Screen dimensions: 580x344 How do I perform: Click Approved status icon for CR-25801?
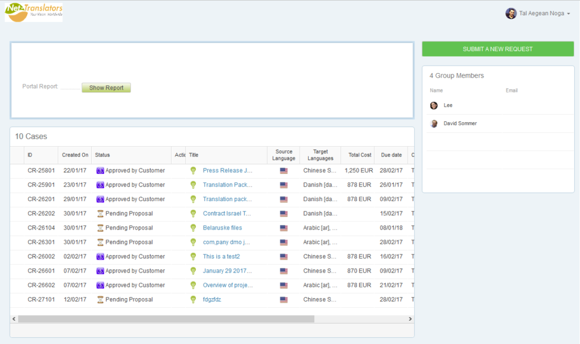pyautogui.click(x=100, y=171)
